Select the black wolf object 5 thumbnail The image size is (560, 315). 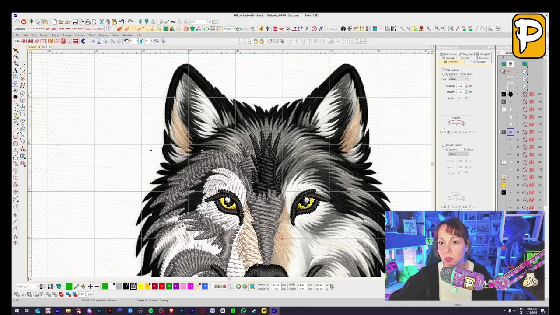click(511, 94)
